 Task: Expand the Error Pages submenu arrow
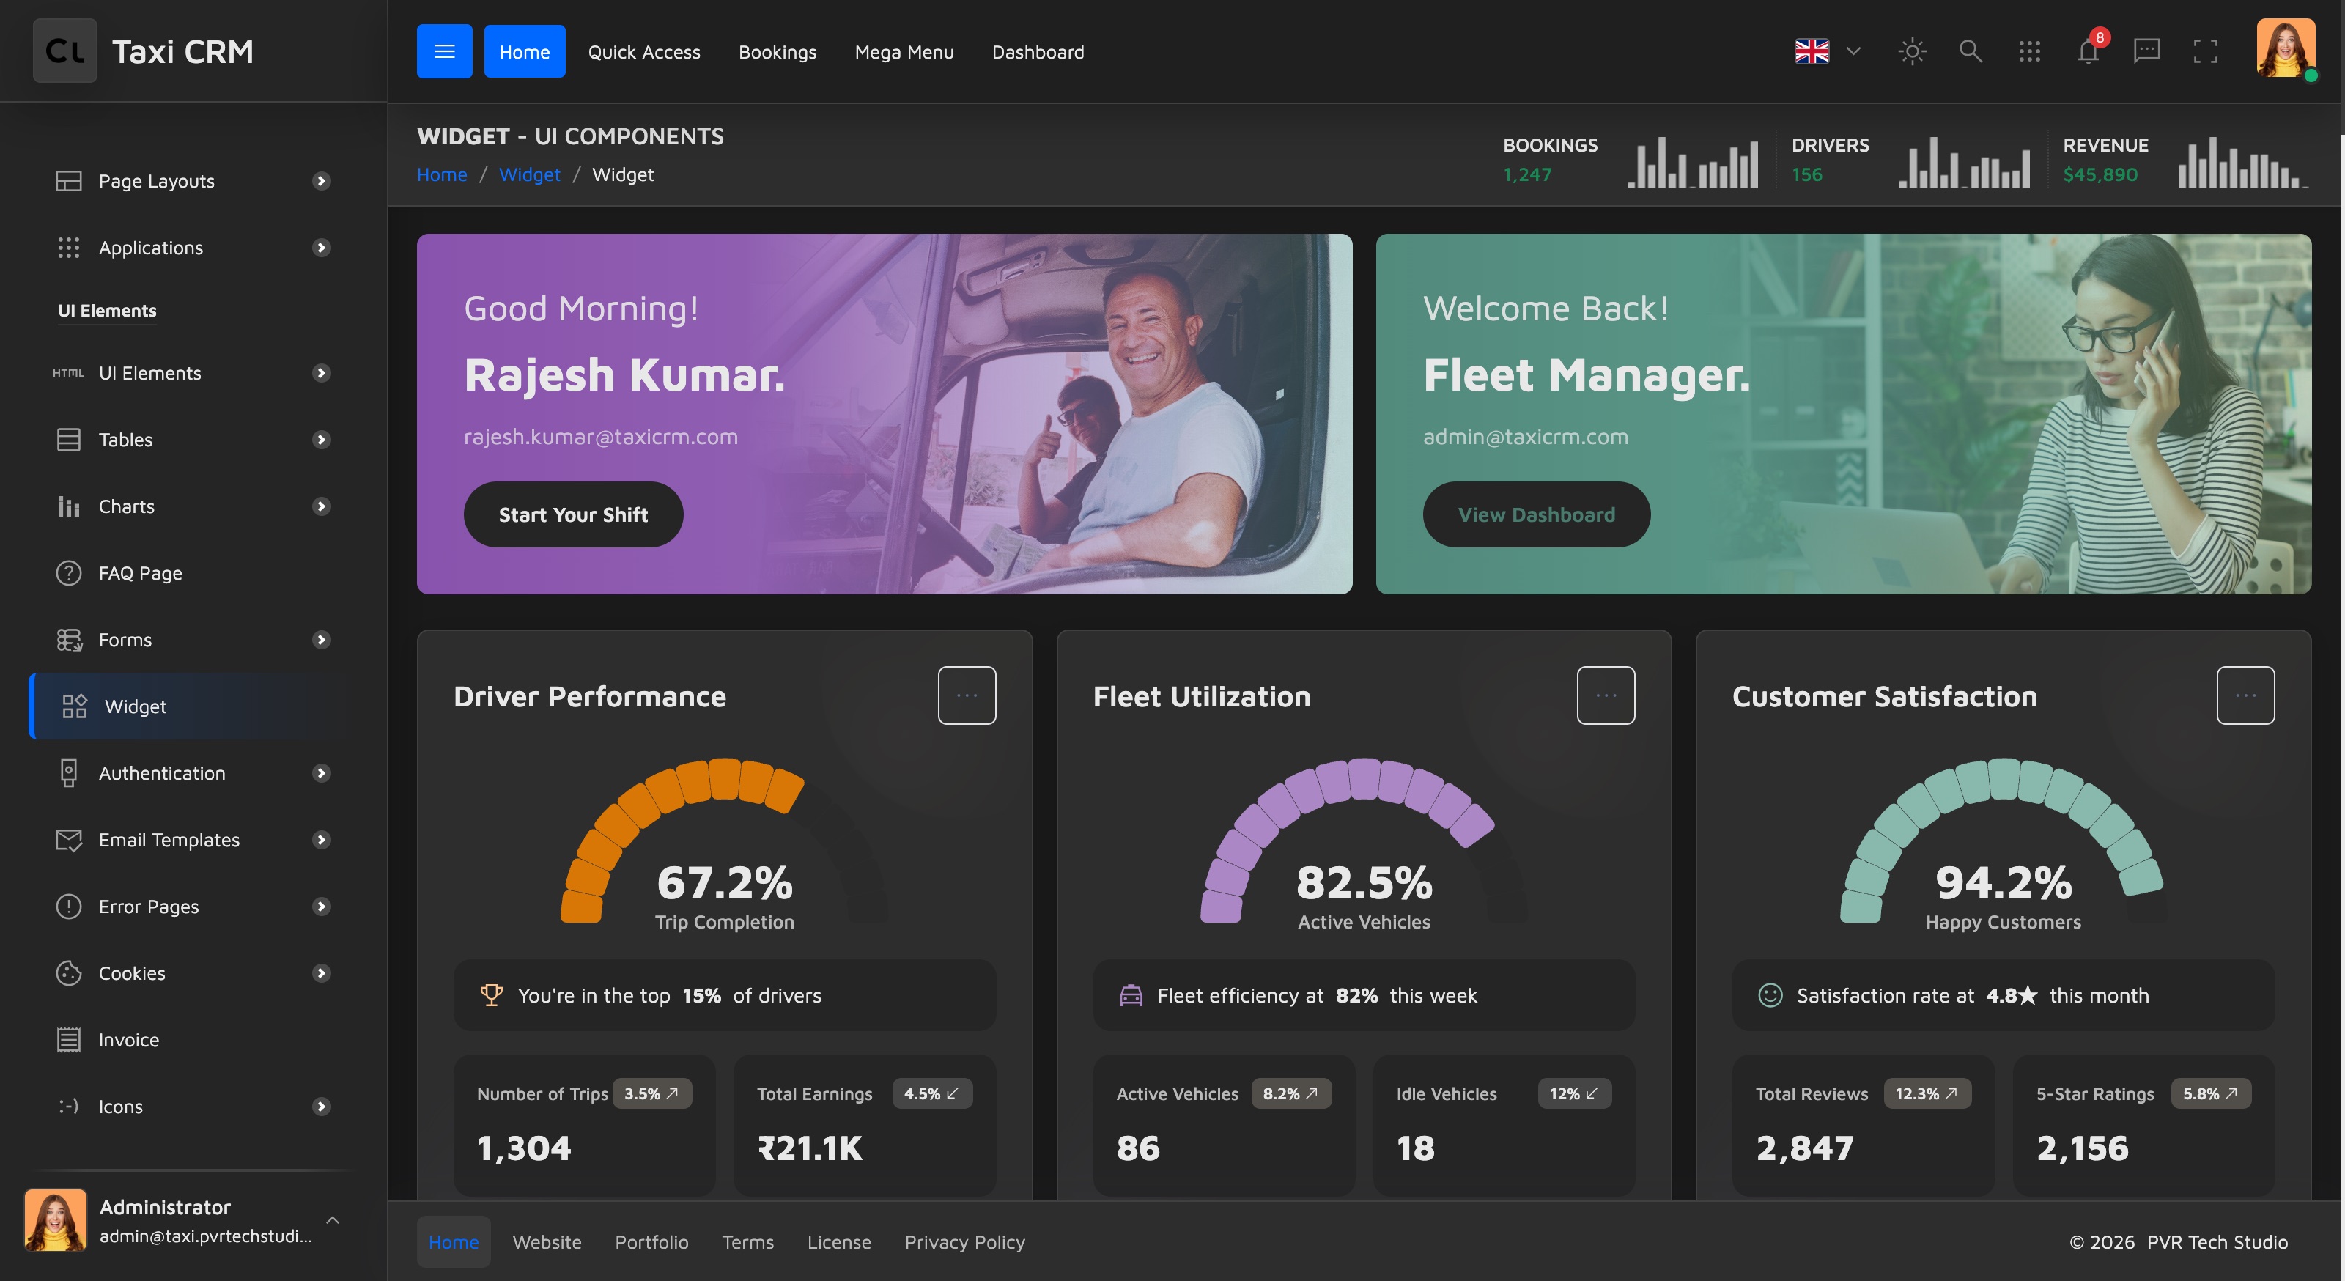pyautogui.click(x=320, y=906)
